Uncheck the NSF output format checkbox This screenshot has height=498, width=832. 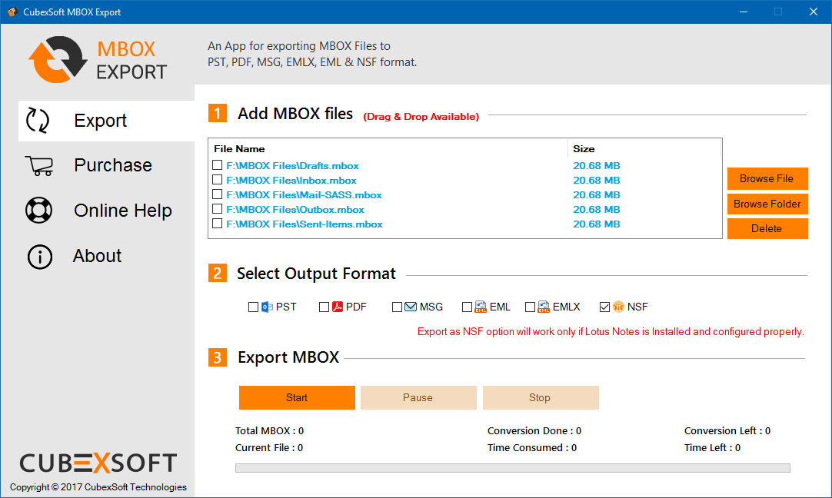[x=604, y=307]
